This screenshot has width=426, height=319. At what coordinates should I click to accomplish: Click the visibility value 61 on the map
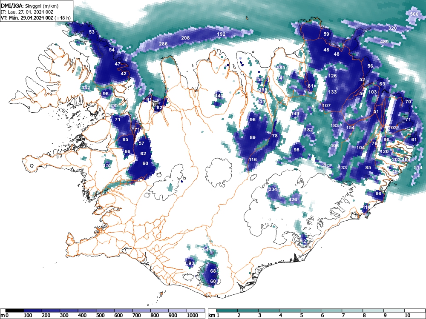(x=414, y=140)
